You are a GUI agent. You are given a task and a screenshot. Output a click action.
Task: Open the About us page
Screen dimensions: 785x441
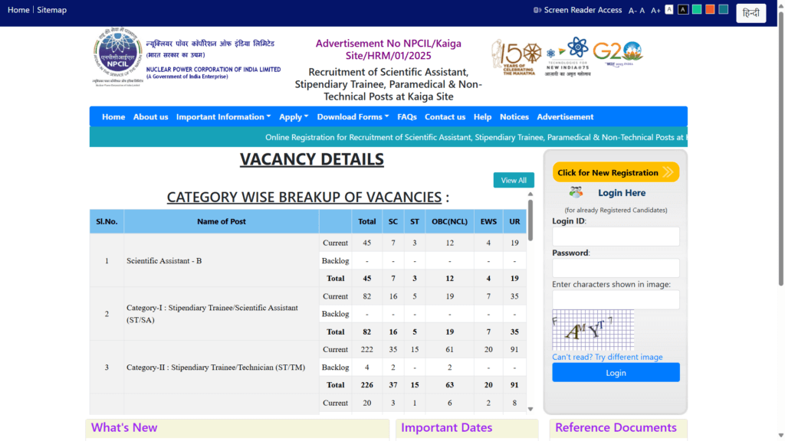[x=151, y=116]
